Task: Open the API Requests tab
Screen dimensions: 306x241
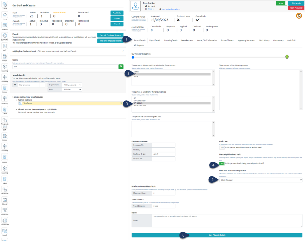Action: [x=139, y=45]
